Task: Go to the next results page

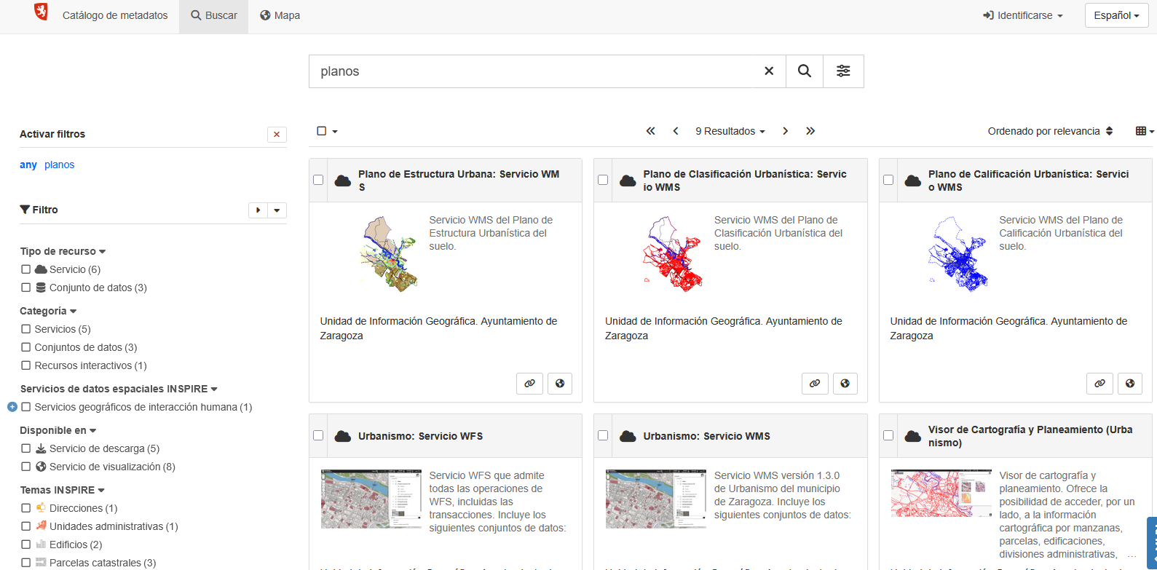Action: (785, 131)
